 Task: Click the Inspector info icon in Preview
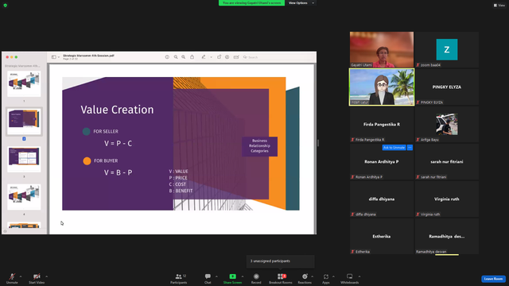tap(167, 57)
